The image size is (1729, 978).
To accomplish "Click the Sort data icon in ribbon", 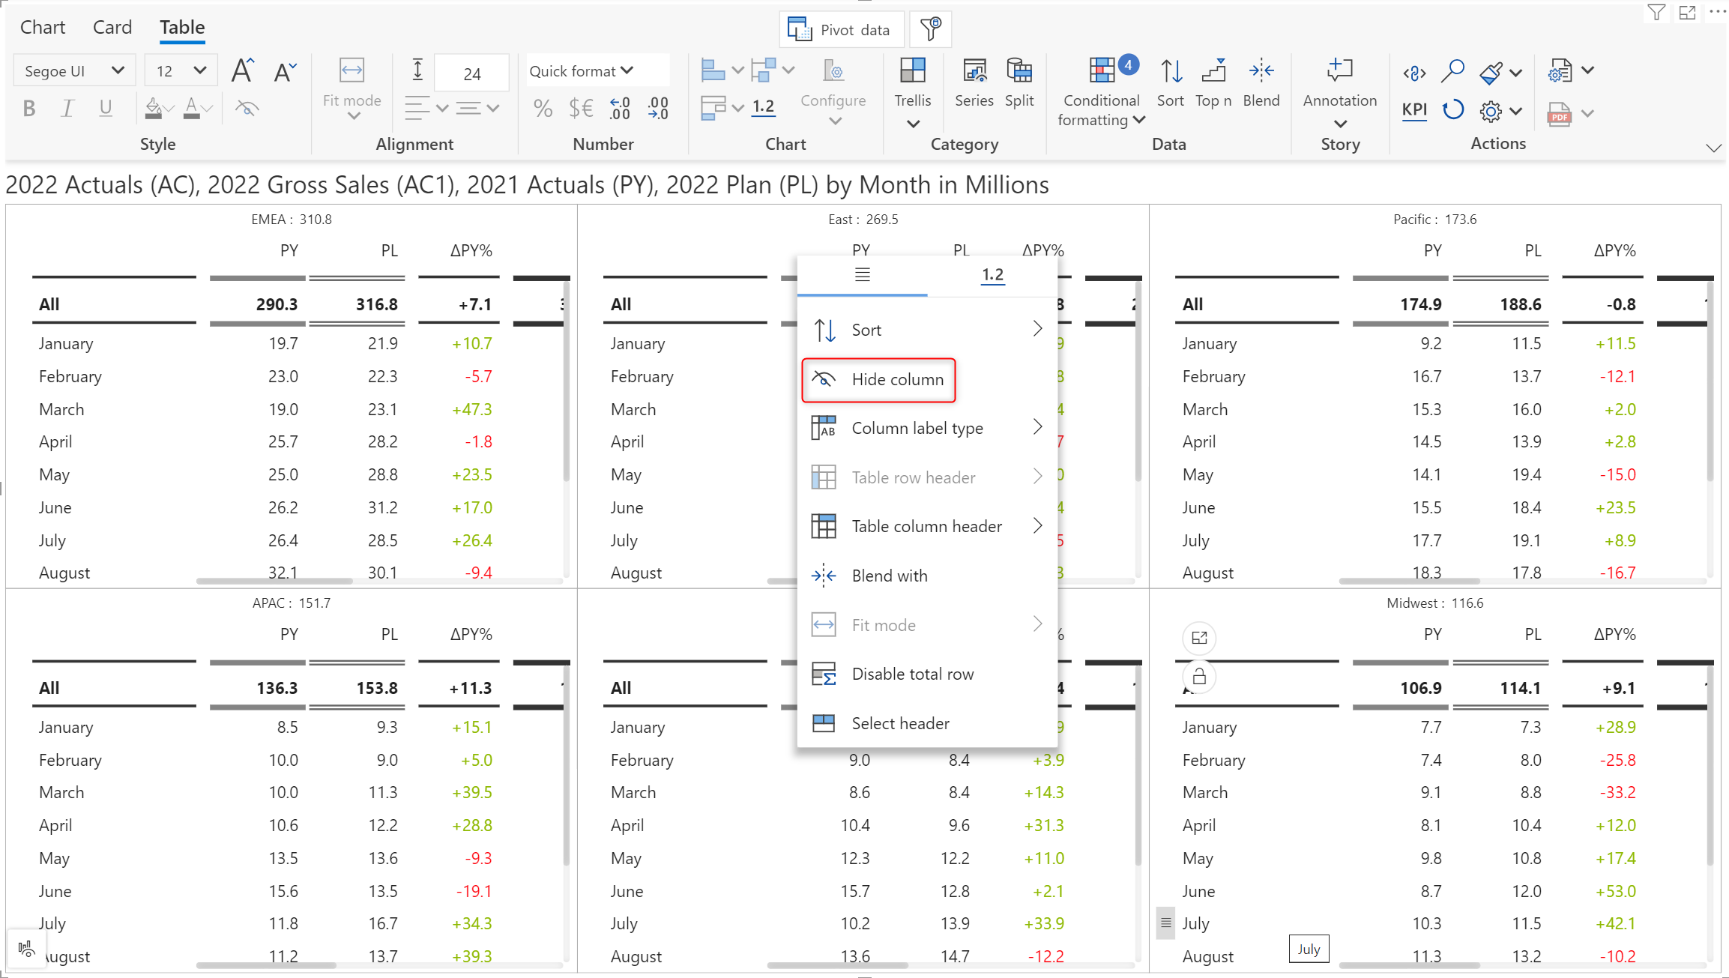I will tap(1171, 72).
